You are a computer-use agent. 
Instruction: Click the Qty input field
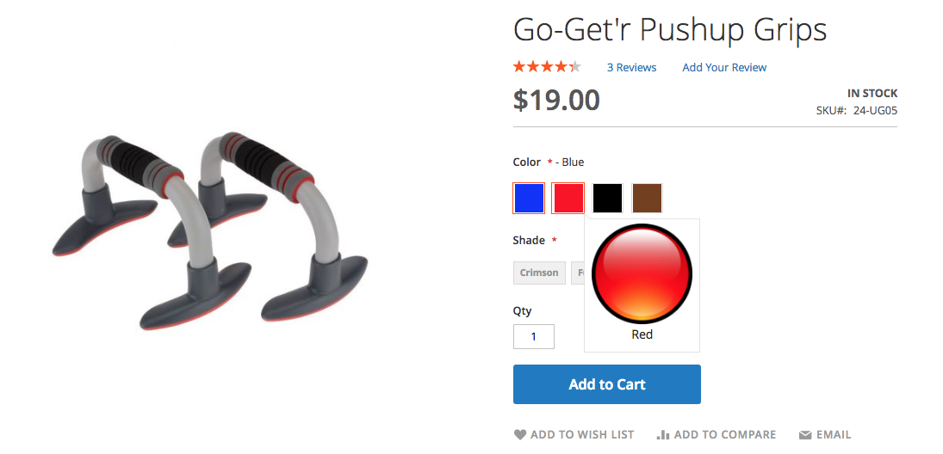[x=533, y=336]
